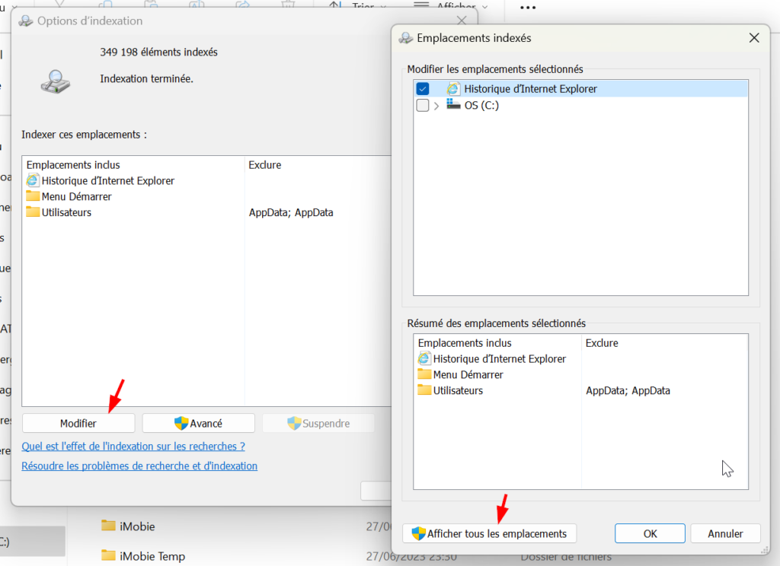Select Menu Démarrer in Options d'indexation list
Viewport: 780px width, 566px height.
click(77, 197)
